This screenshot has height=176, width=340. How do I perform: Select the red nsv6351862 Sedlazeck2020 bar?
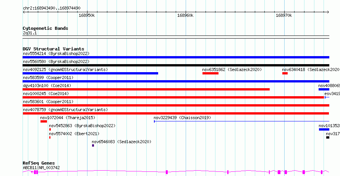tap(210, 73)
